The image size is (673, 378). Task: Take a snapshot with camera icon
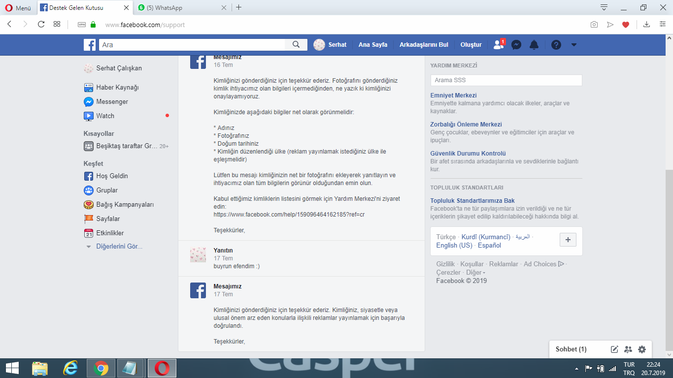tap(595, 25)
